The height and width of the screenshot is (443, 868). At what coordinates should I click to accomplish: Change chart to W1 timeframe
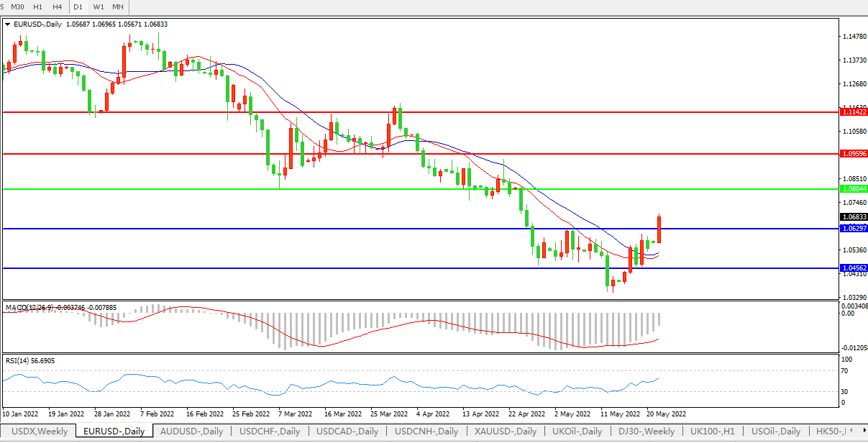[x=99, y=7]
